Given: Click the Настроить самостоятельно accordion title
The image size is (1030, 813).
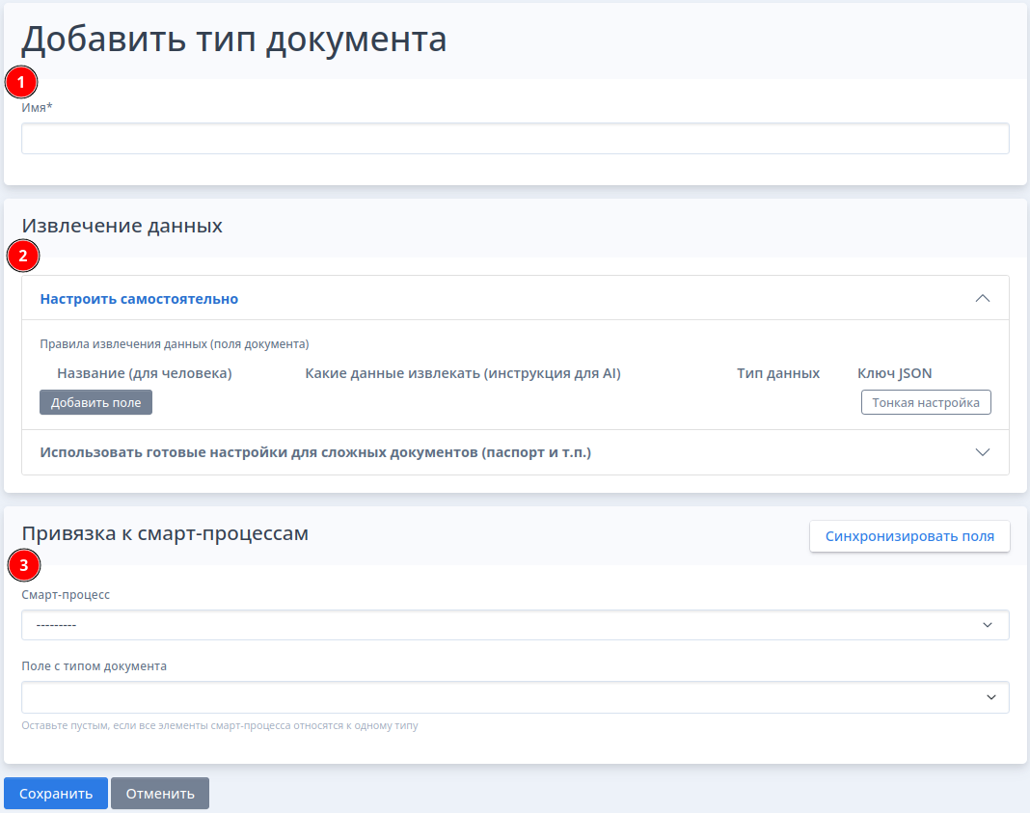Looking at the screenshot, I should [139, 299].
